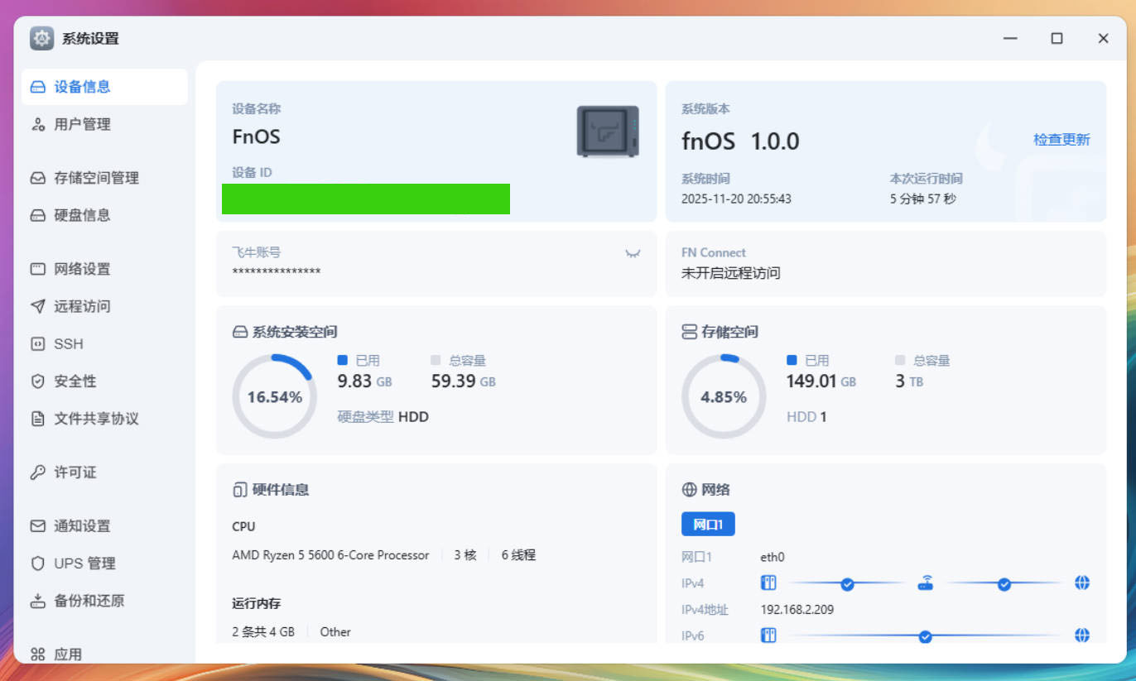Click the SSH terminal icon

pyautogui.click(x=37, y=344)
